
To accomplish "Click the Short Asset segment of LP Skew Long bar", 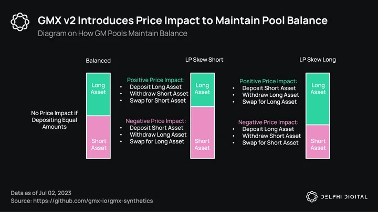I will 318,142.
